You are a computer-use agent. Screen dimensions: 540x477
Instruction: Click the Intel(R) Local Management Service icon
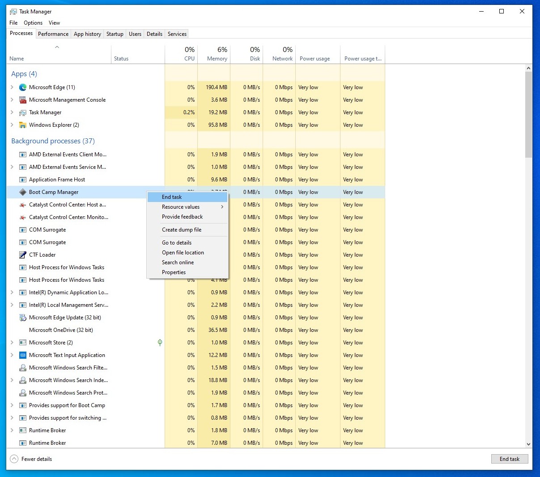point(23,305)
